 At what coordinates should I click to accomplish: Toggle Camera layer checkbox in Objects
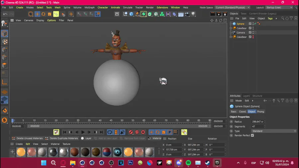coord(250,33)
